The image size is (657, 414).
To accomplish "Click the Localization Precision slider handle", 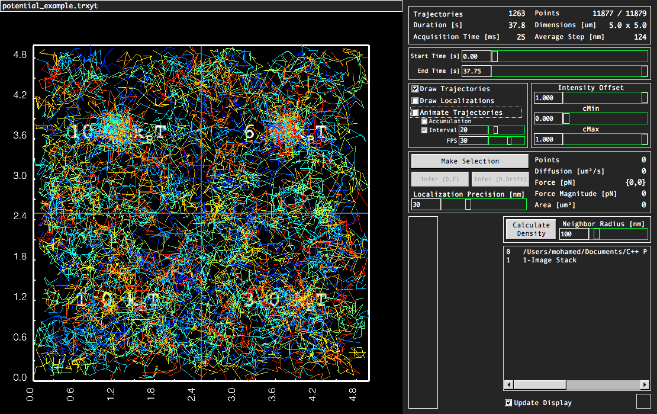I will tap(468, 204).
